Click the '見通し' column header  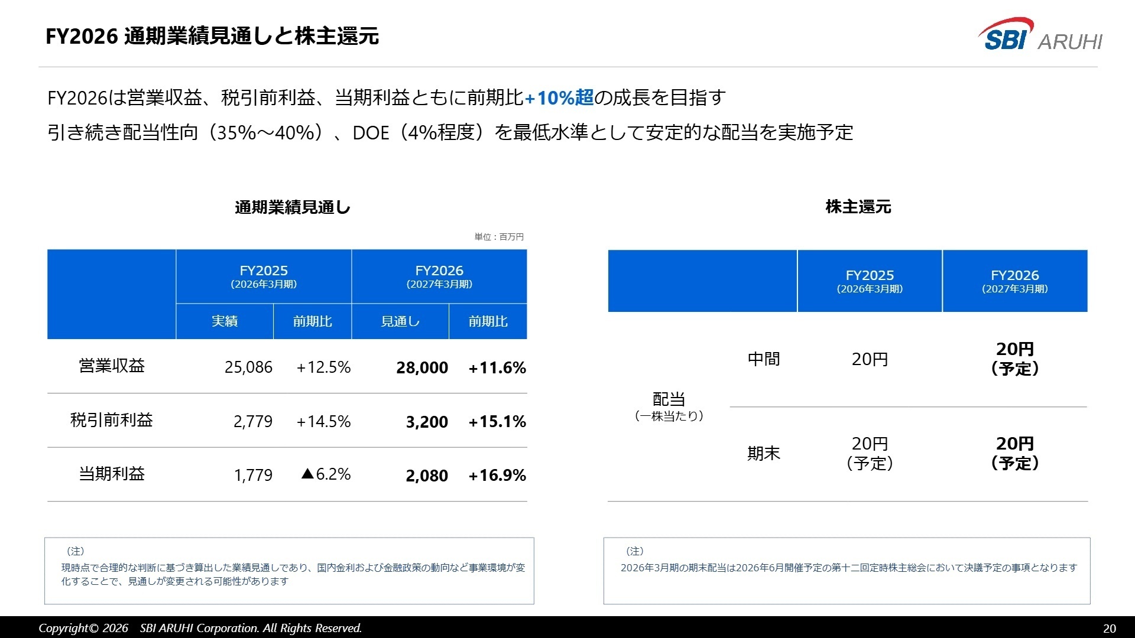point(400,321)
